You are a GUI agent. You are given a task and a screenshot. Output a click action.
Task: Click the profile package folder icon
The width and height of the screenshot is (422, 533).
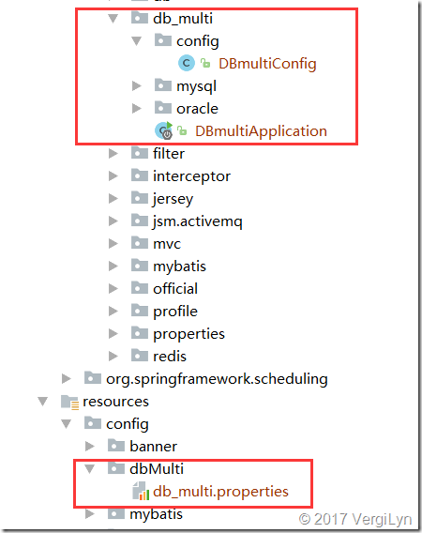point(140,310)
